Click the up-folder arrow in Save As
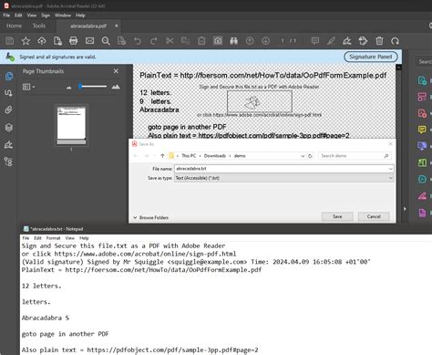432x355 pixels. pos(162,156)
